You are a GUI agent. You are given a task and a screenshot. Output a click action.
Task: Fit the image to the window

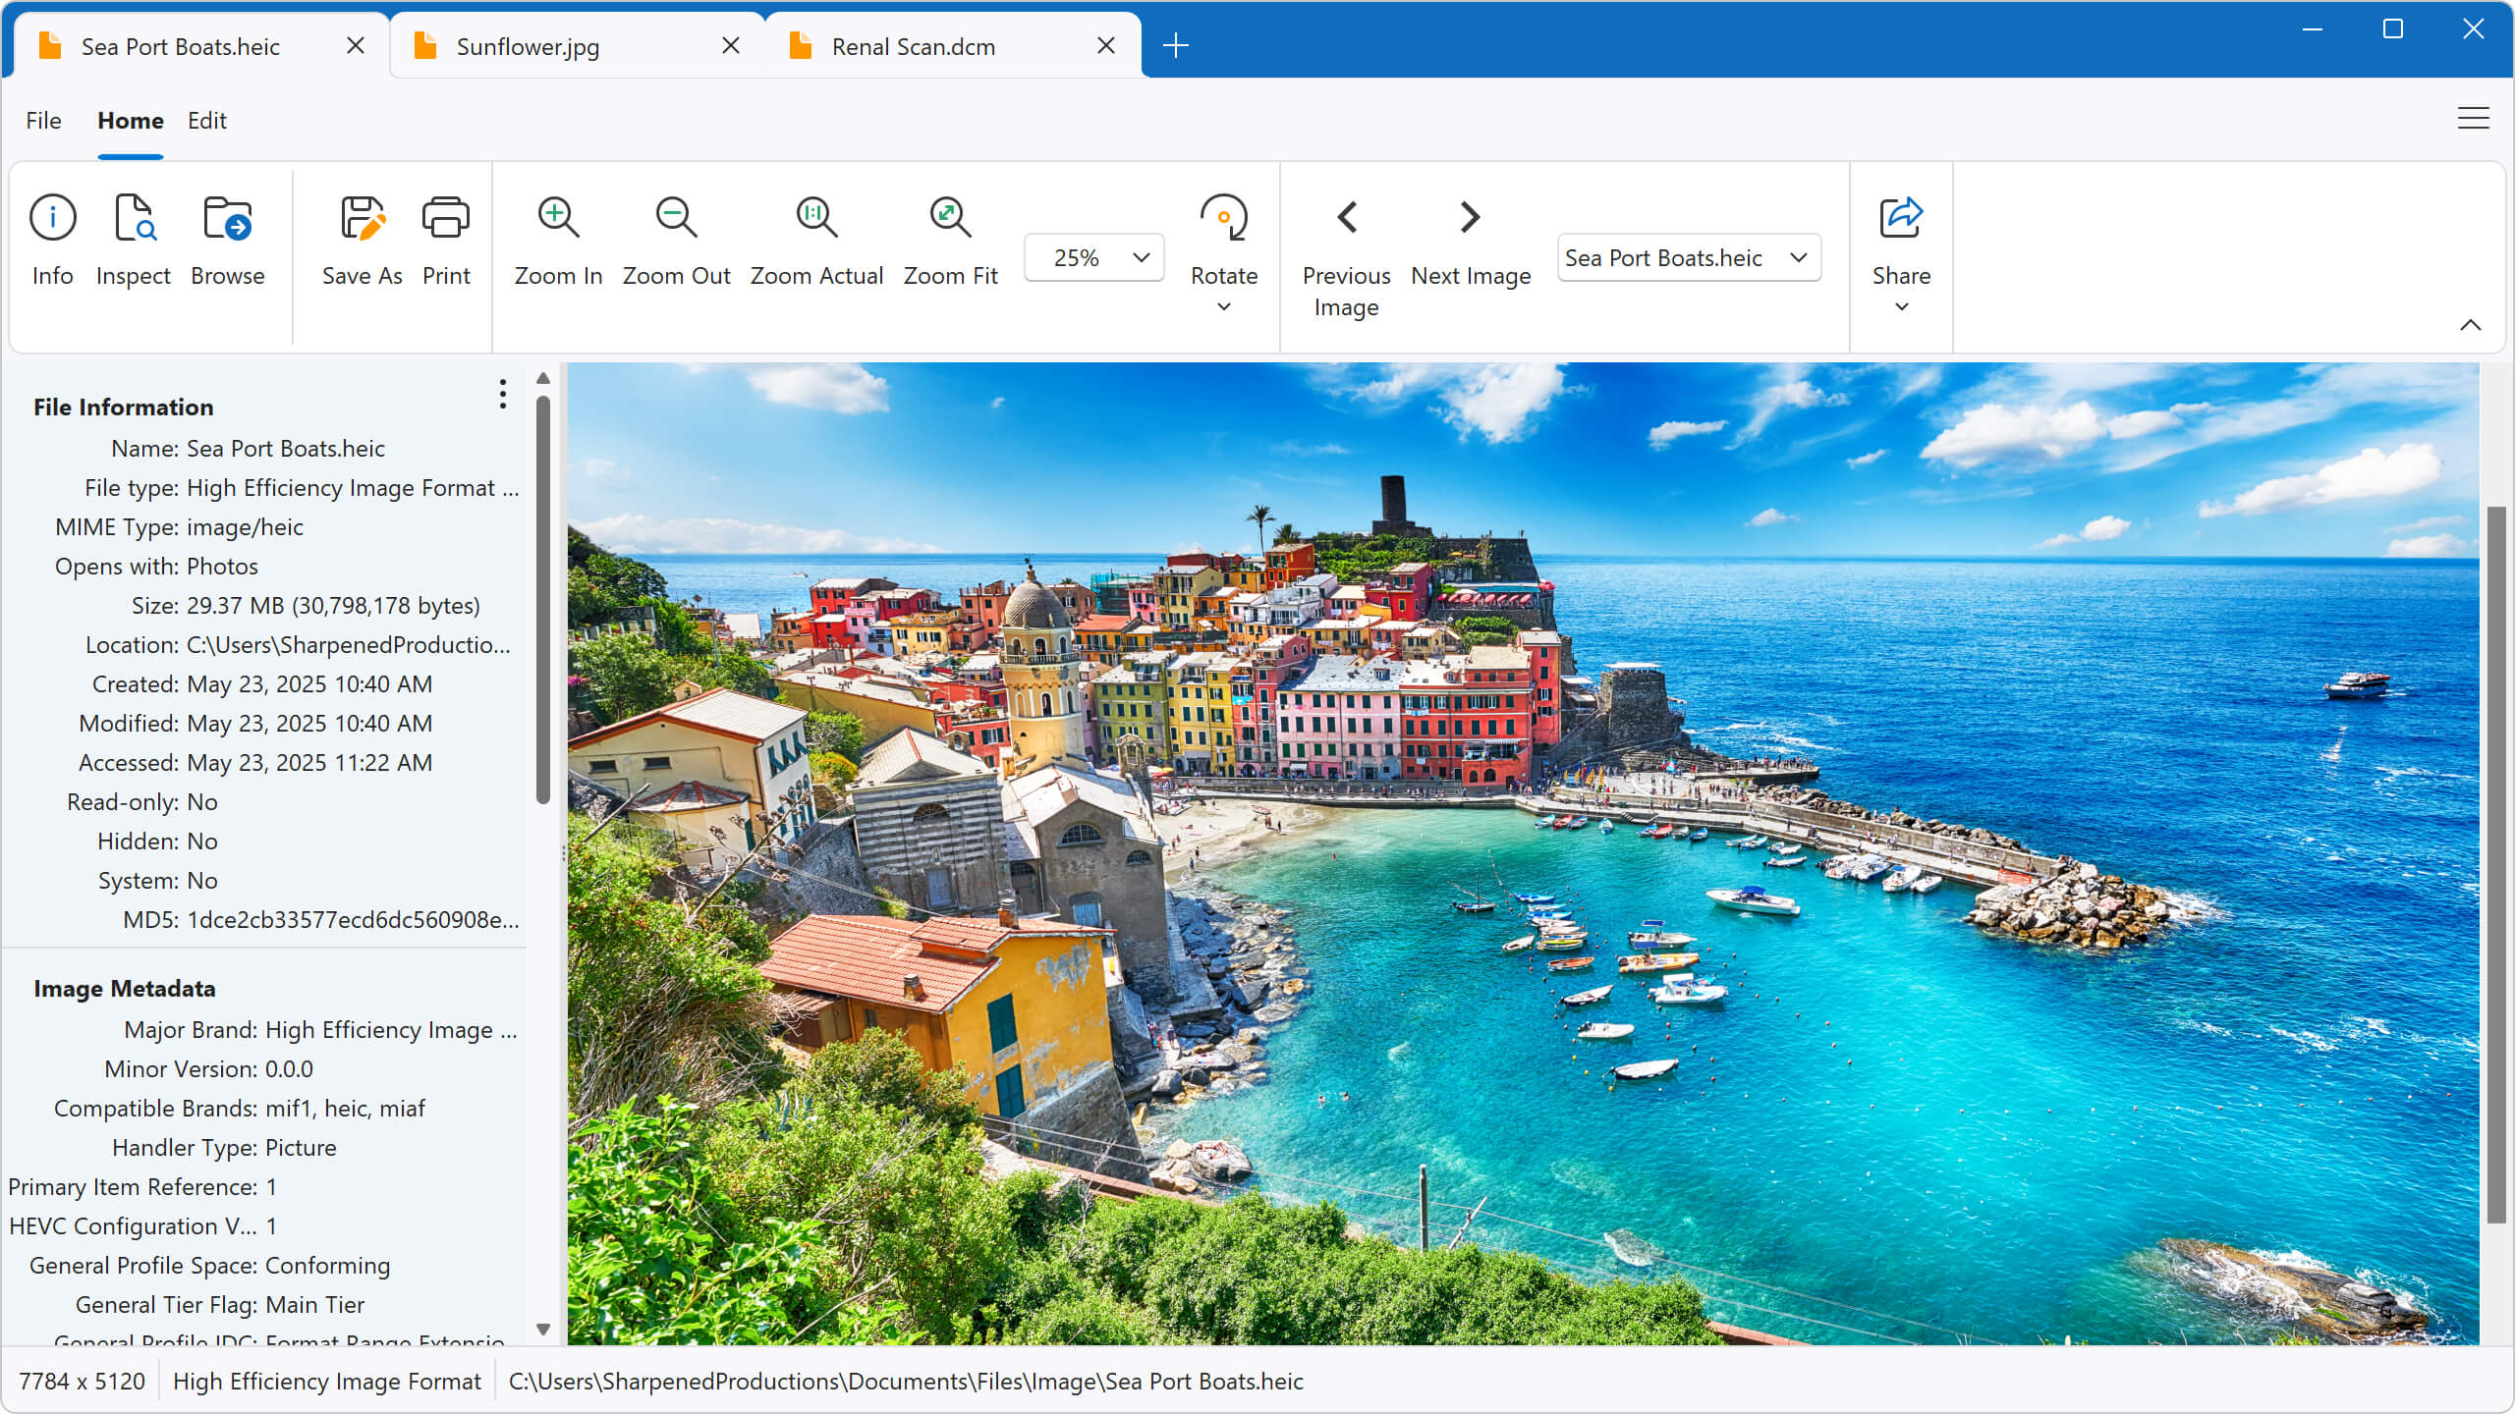tap(949, 239)
